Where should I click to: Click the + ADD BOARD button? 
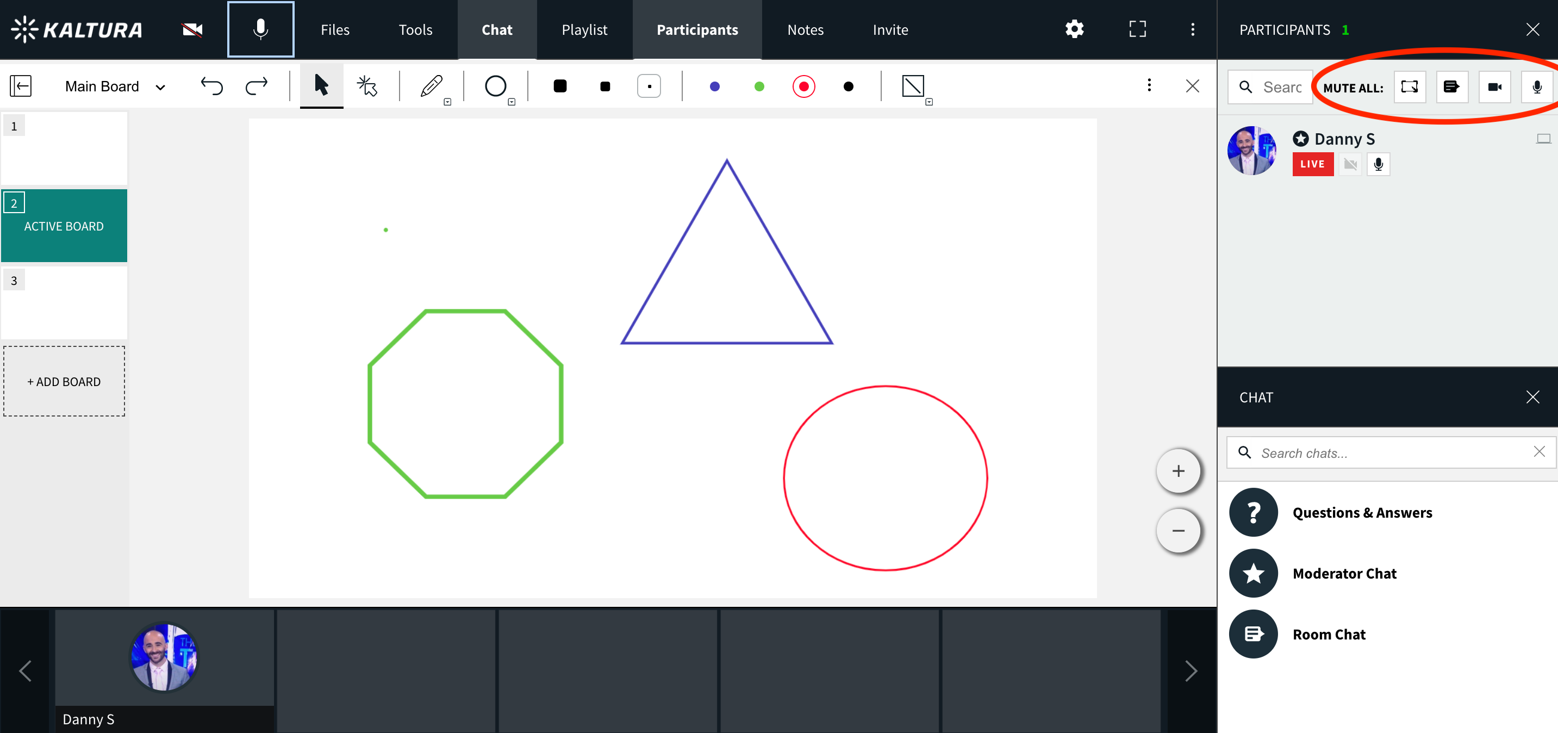click(x=64, y=381)
